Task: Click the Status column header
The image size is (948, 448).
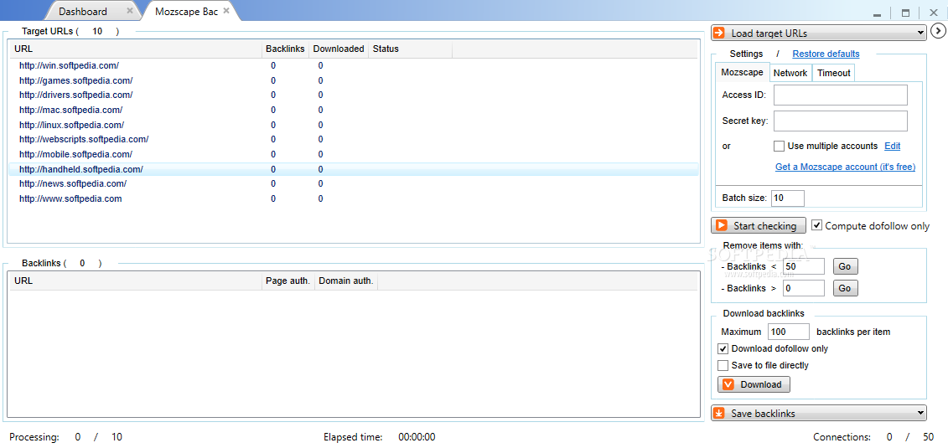Action: point(410,49)
